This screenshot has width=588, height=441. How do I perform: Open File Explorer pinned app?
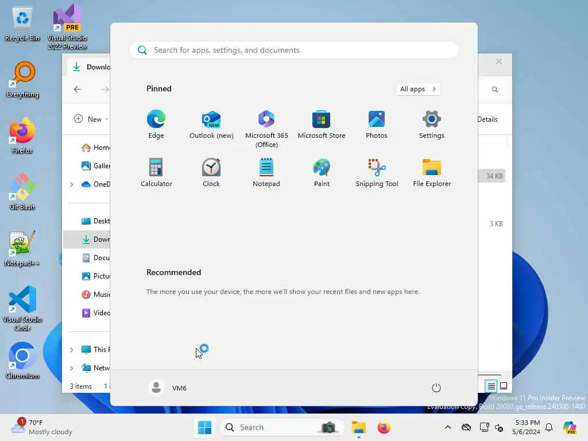pyautogui.click(x=432, y=173)
